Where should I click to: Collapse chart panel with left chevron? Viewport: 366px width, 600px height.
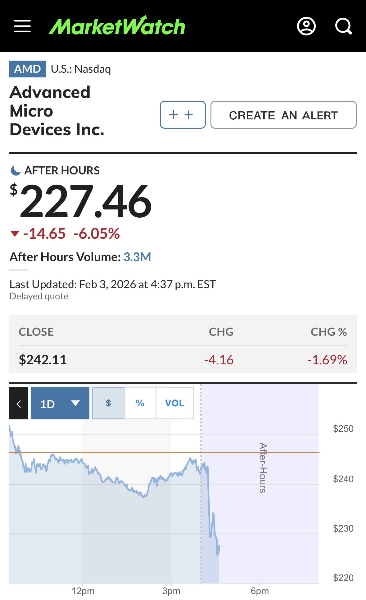pos(19,403)
